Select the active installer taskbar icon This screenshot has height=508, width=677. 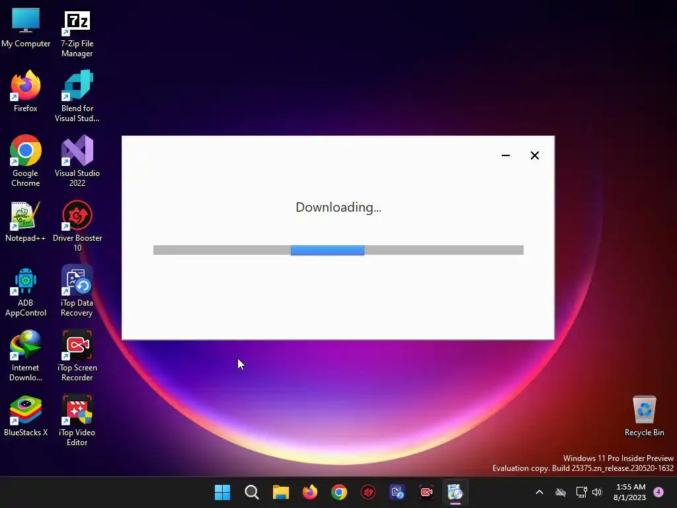click(455, 492)
